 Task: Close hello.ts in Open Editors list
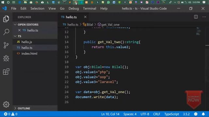click(x=19, y=30)
